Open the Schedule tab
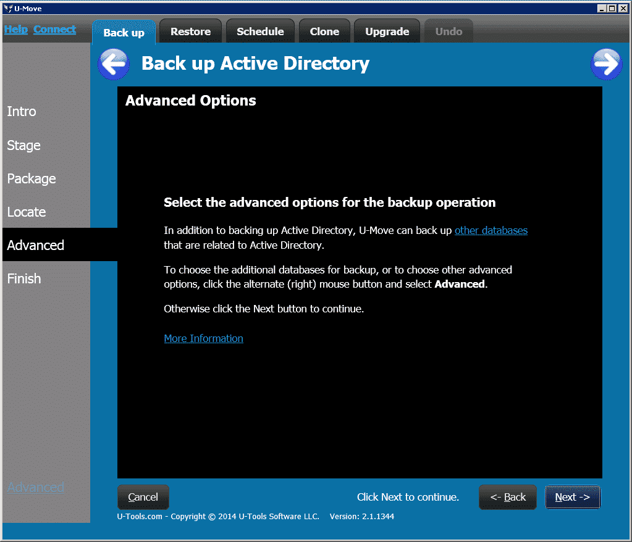This screenshot has height=542, width=632. [260, 31]
